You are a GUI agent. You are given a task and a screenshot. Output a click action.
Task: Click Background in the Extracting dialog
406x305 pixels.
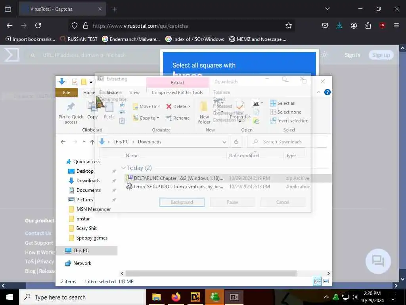tap(182, 202)
